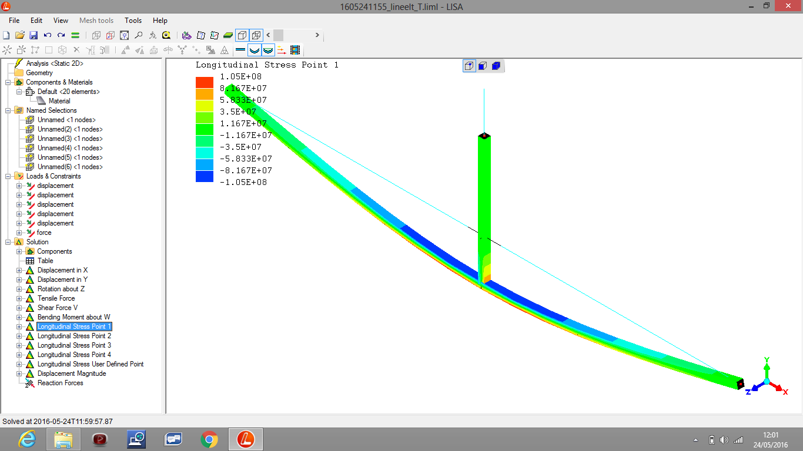
Task: Open a file with the folder icon
Action: click(x=20, y=35)
